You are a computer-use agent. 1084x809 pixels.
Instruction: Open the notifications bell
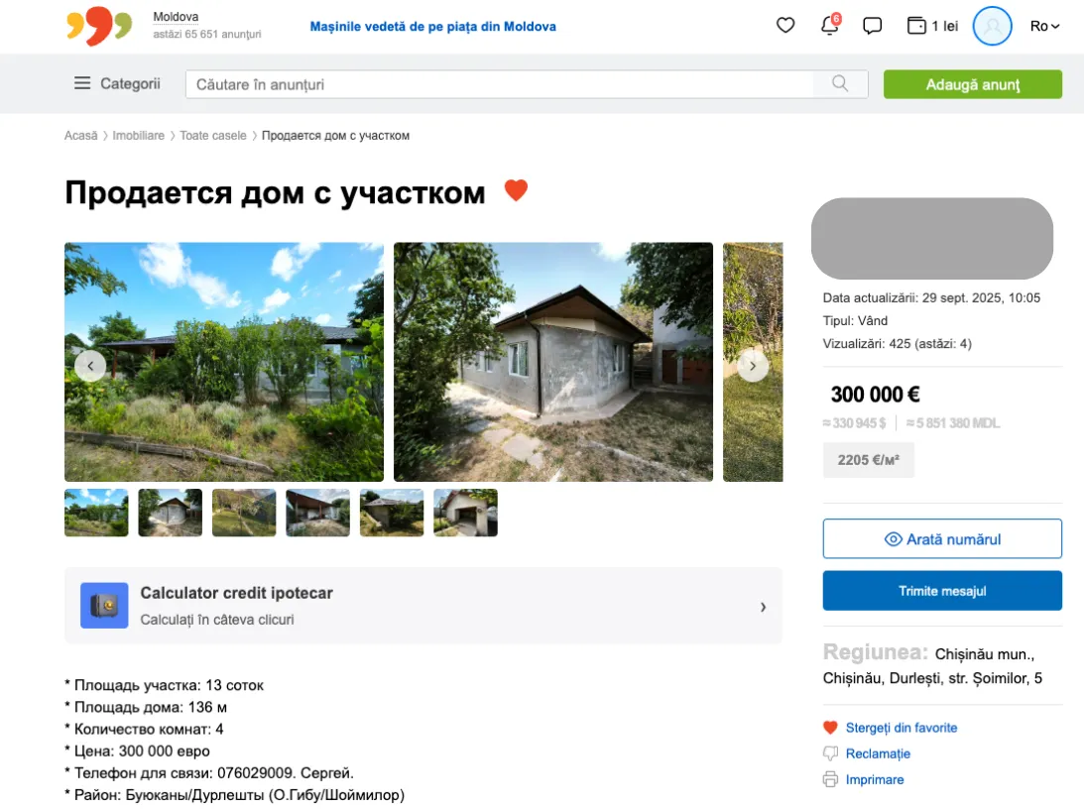pos(829,27)
